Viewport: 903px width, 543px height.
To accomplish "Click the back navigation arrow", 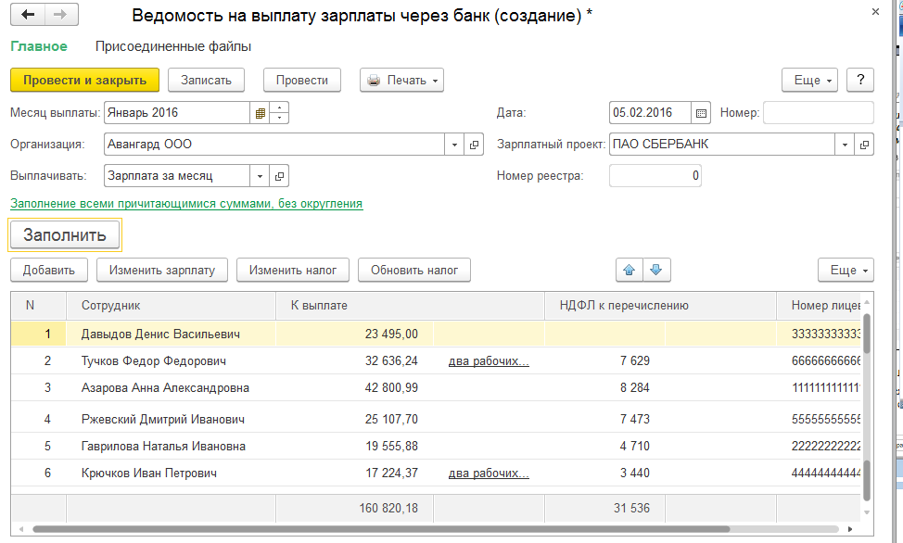I will 28,16.
